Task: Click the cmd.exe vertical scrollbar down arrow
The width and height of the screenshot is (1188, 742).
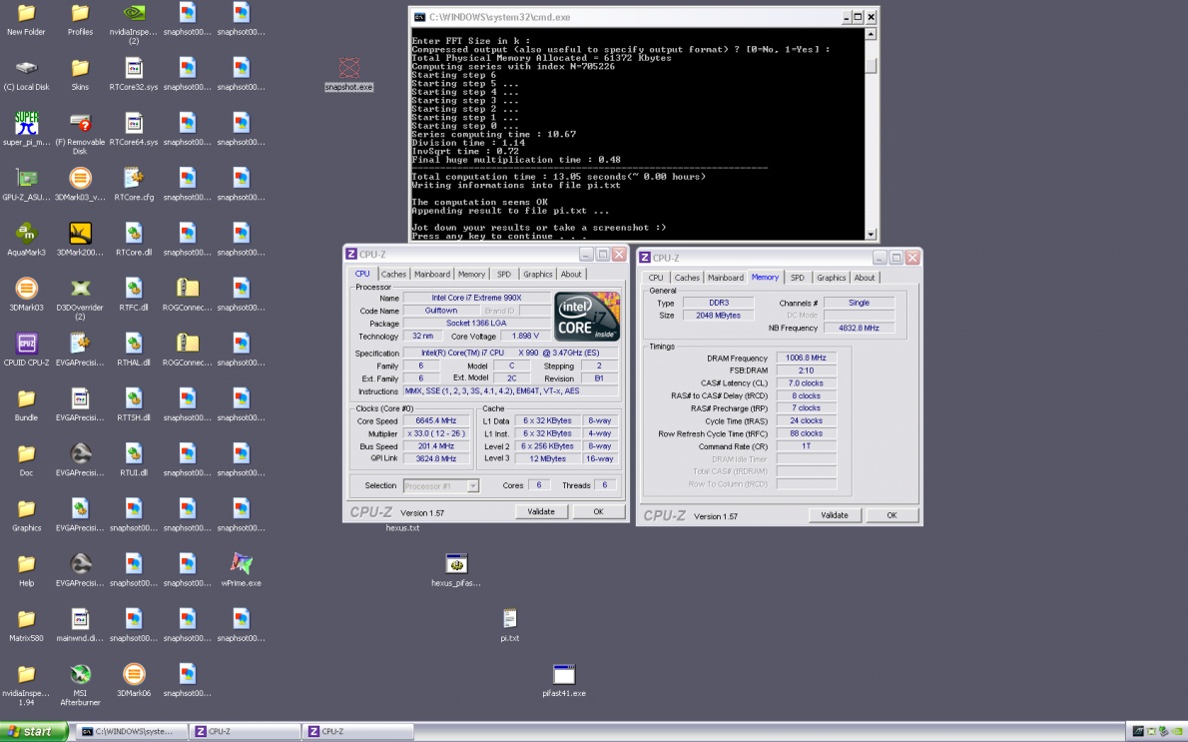Action: tap(872, 234)
